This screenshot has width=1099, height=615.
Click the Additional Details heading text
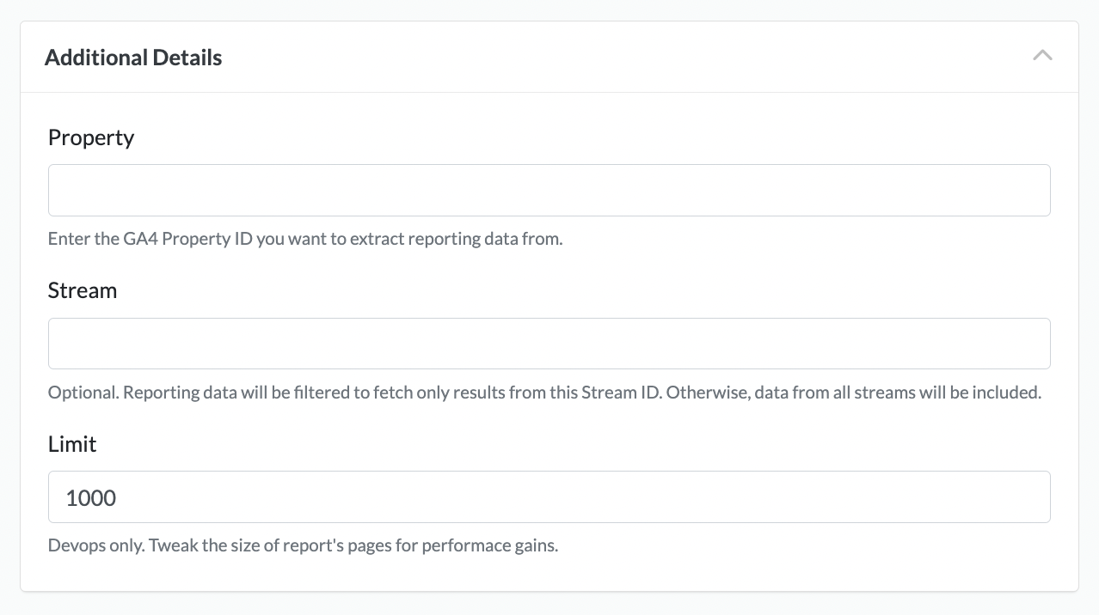[133, 58]
